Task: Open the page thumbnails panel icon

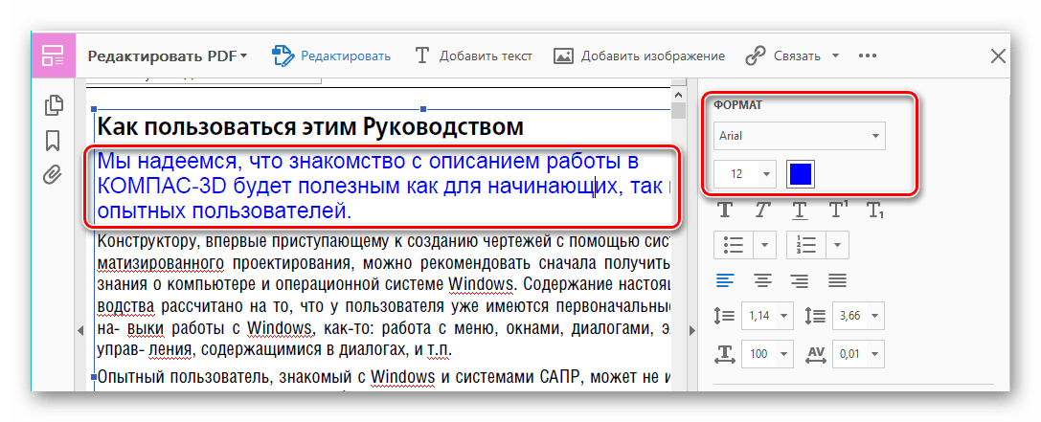Action: pos(54,106)
